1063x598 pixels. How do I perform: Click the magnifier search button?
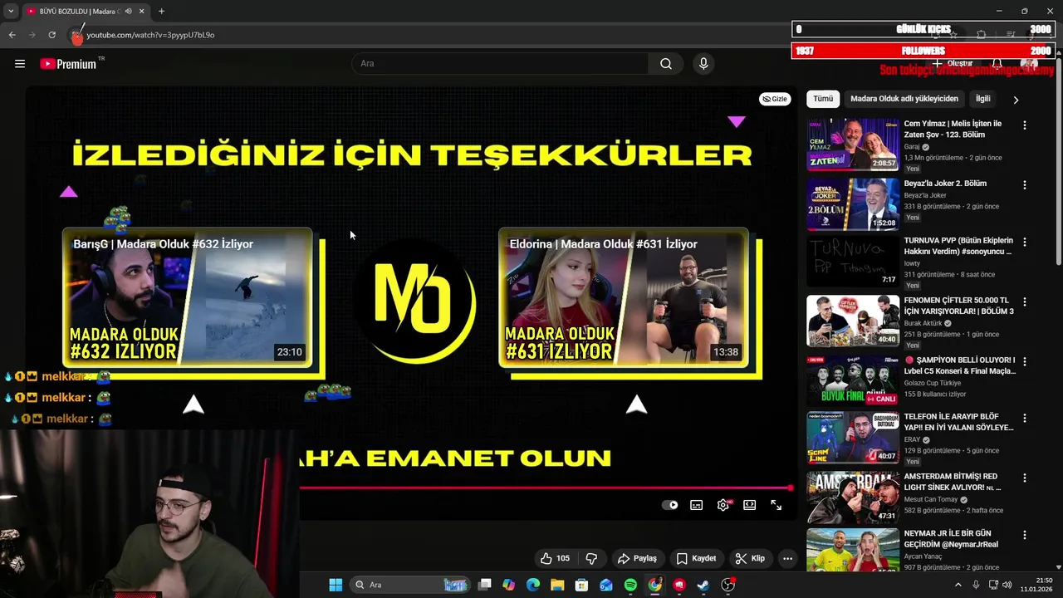pos(666,64)
